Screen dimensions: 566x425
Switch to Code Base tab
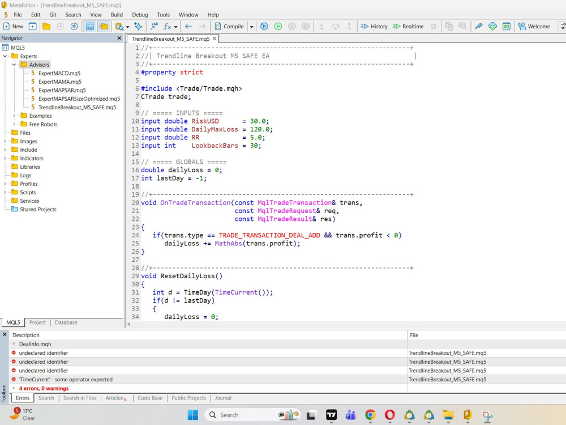150,398
